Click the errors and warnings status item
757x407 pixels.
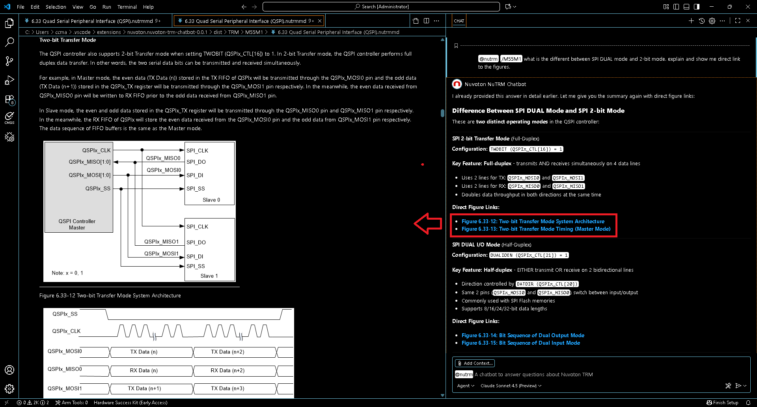(33, 403)
